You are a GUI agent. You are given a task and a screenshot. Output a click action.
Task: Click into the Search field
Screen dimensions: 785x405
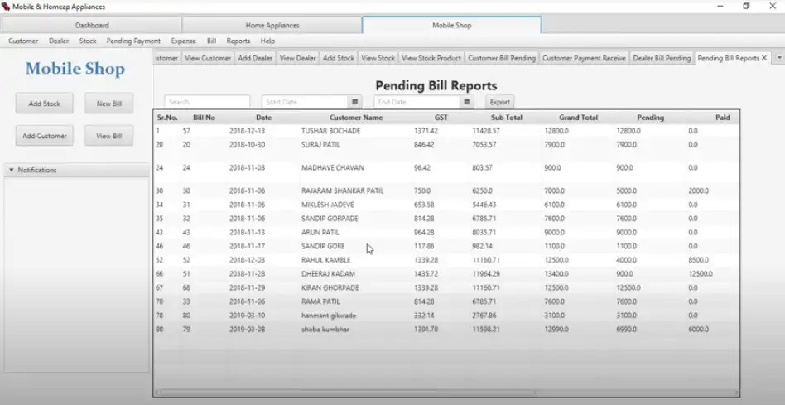[x=207, y=102]
